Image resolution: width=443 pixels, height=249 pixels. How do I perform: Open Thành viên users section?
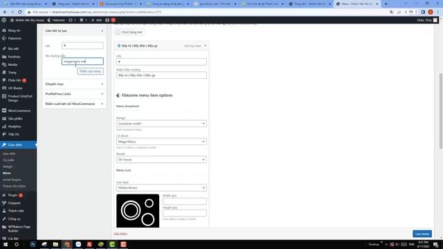[16, 211]
